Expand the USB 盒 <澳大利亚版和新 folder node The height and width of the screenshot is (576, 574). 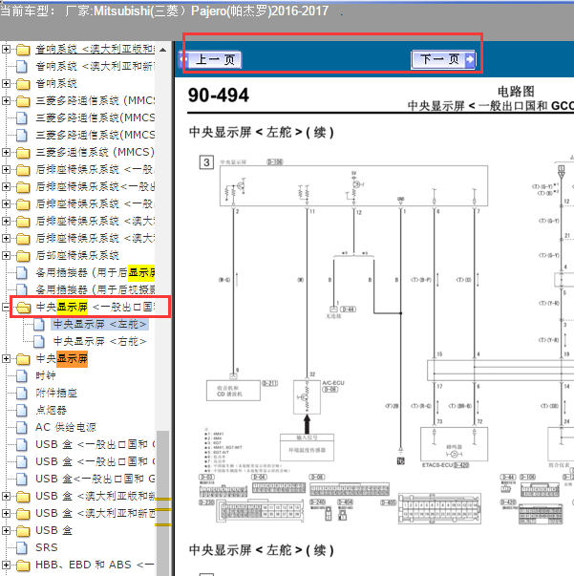(6, 497)
